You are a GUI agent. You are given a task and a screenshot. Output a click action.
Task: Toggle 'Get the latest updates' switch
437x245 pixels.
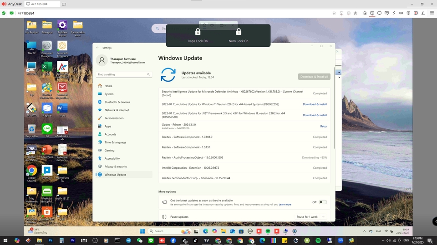pos(322,202)
